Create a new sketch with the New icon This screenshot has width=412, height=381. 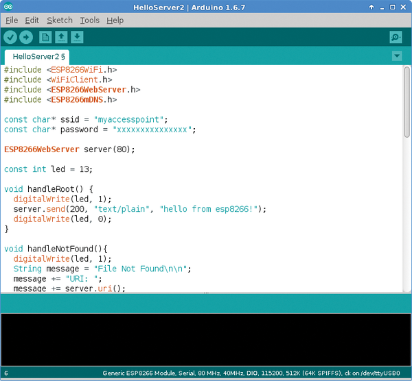coord(45,37)
